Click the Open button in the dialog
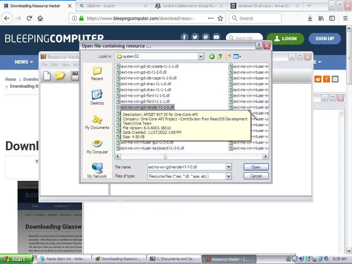This screenshot has width=352, height=264. [256, 167]
